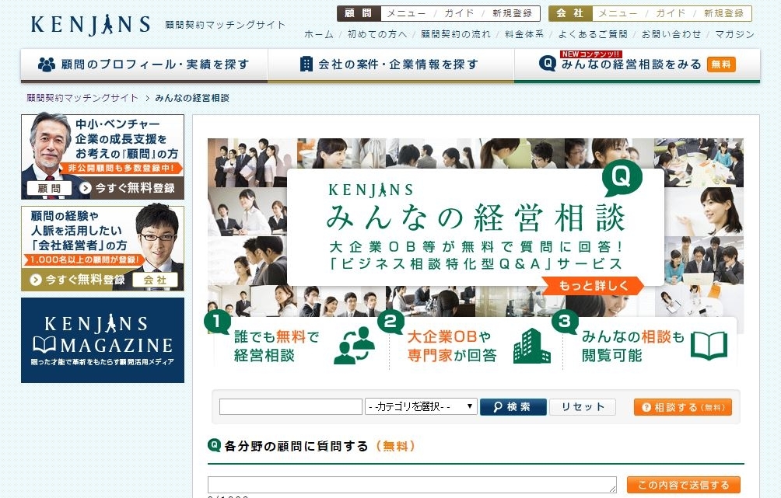Screen dimensions: 781x498
Task: Open 顧問 メニュー in top bar
Action: coord(406,13)
